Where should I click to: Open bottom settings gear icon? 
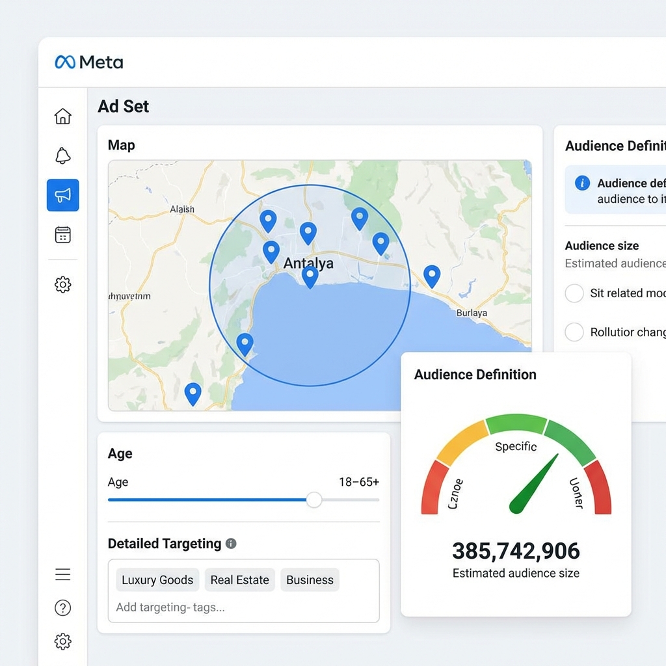62,641
